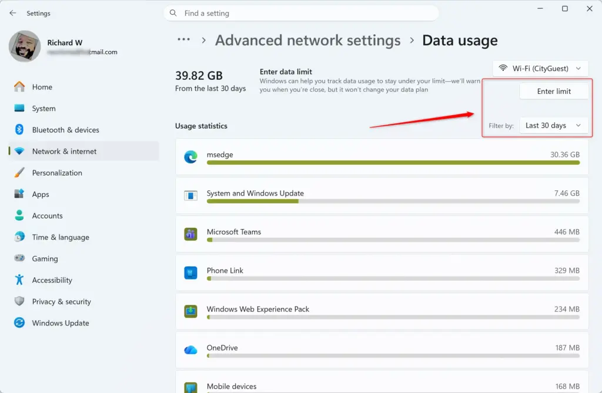Open Richard W profile picture

25,46
